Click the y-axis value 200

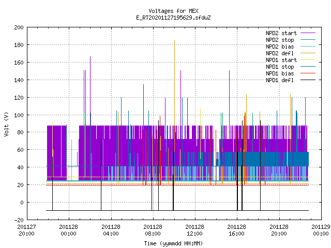(19, 27)
